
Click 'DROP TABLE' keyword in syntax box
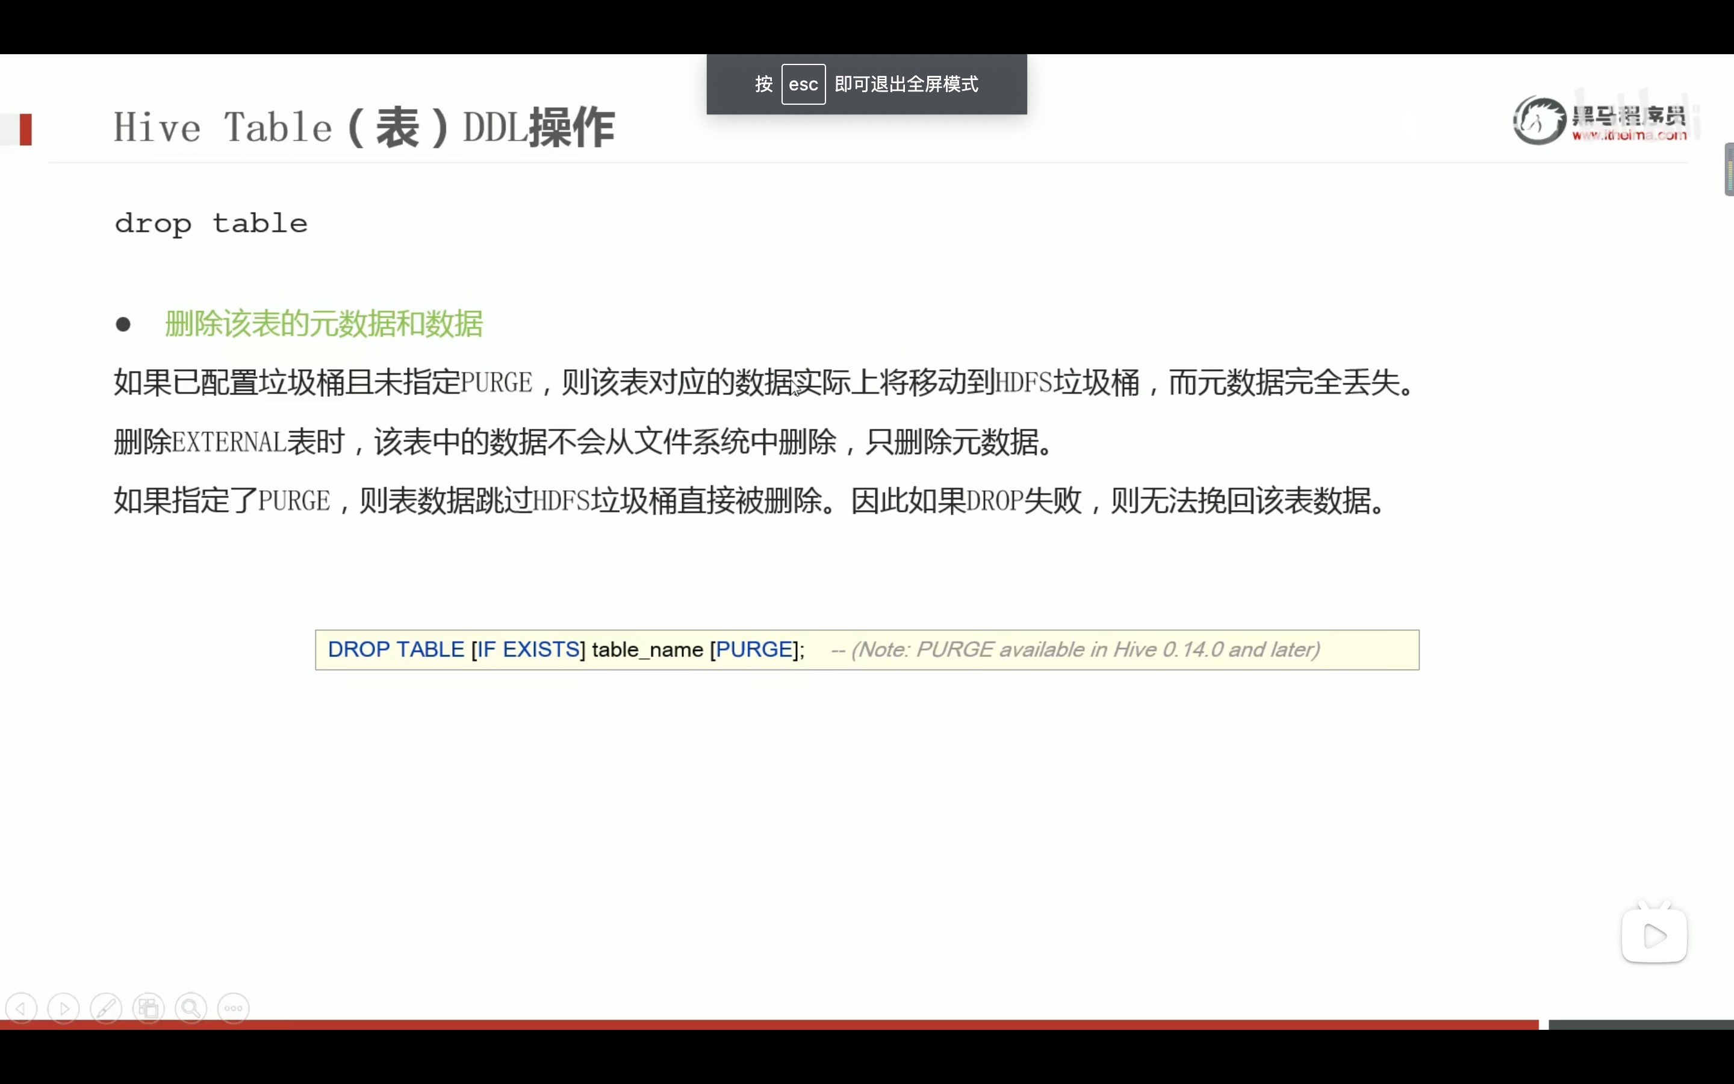396,650
